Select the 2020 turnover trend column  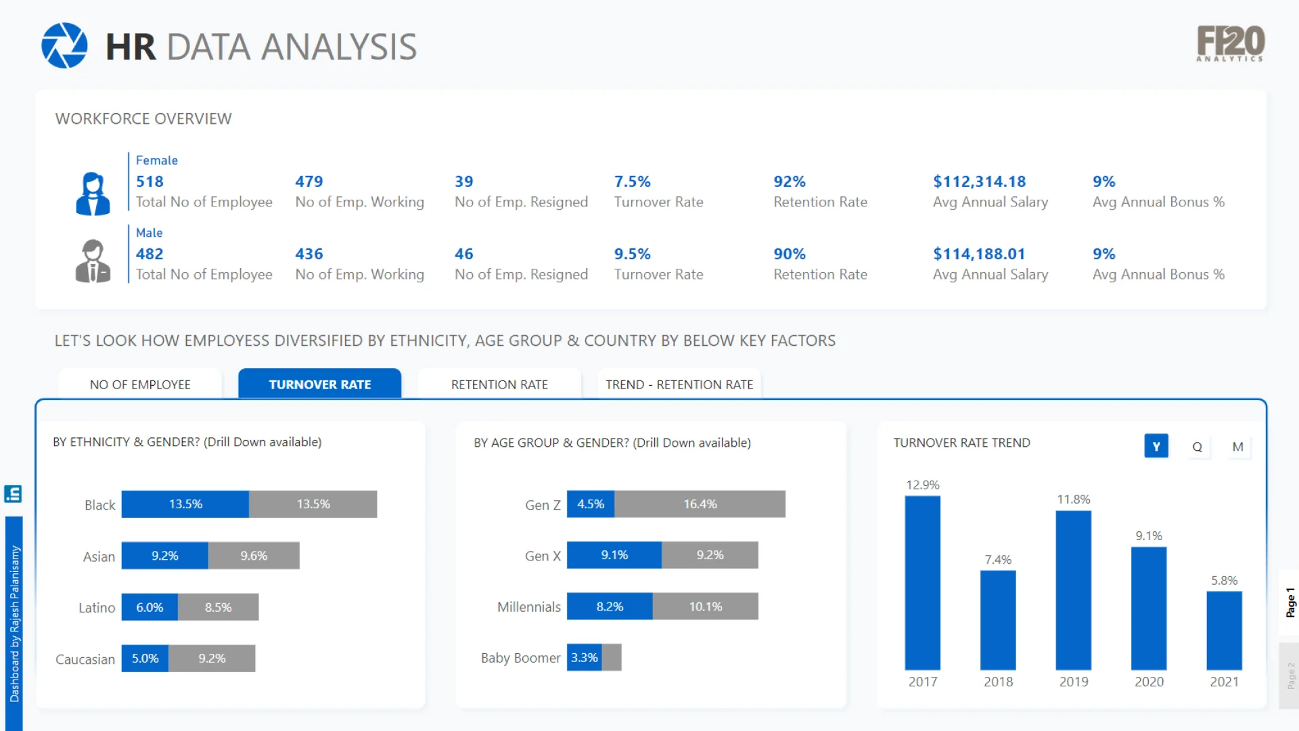pyautogui.click(x=1149, y=608)
